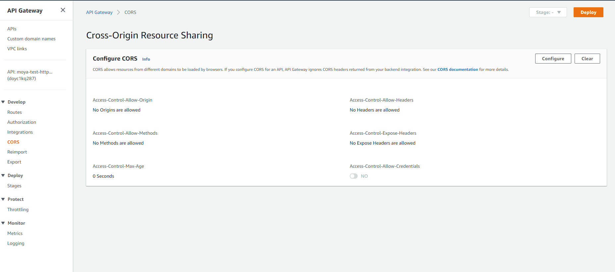Click the Protect section heading

tap(16, 199)
